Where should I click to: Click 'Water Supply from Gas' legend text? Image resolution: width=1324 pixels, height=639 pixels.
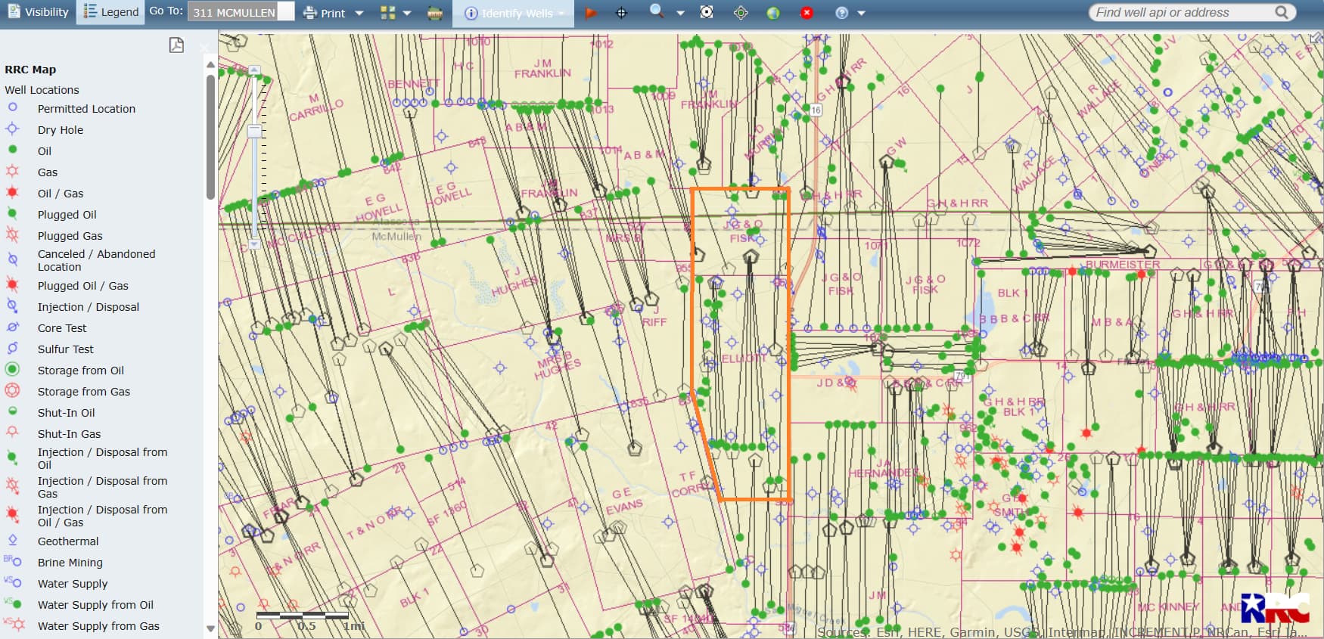tap(98, 626)
